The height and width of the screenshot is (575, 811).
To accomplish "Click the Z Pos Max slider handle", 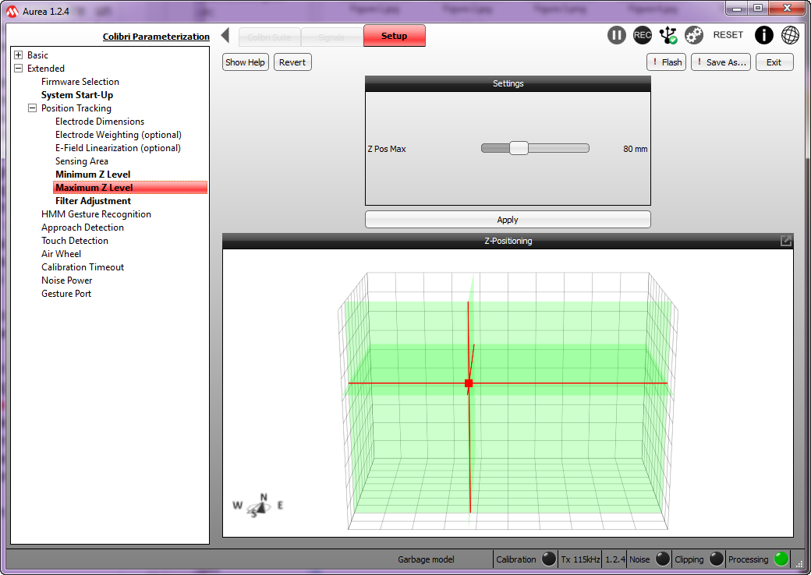I will [x=519, y=148].
